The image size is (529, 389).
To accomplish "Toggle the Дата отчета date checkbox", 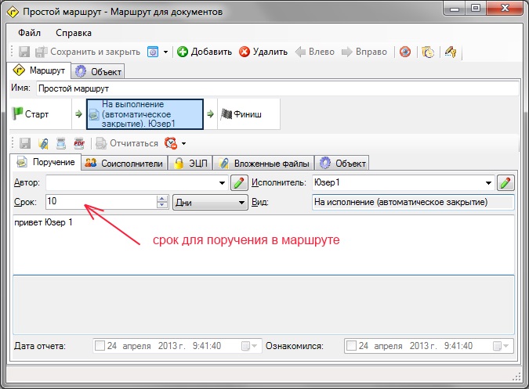I will pos(100,345).
